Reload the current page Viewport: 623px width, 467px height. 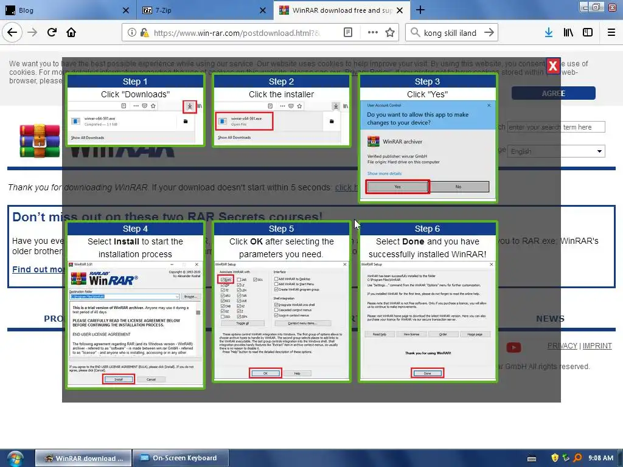[52, 32]
